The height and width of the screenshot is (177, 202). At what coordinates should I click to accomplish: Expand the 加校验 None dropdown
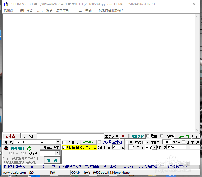coord(188,147)
